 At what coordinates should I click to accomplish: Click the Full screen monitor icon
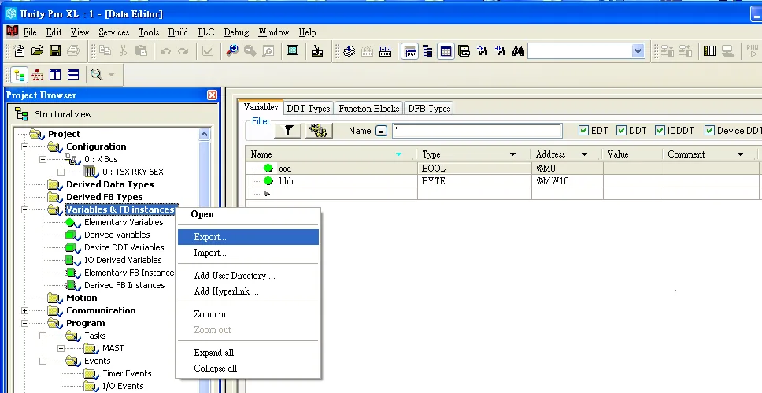point(292,50)
